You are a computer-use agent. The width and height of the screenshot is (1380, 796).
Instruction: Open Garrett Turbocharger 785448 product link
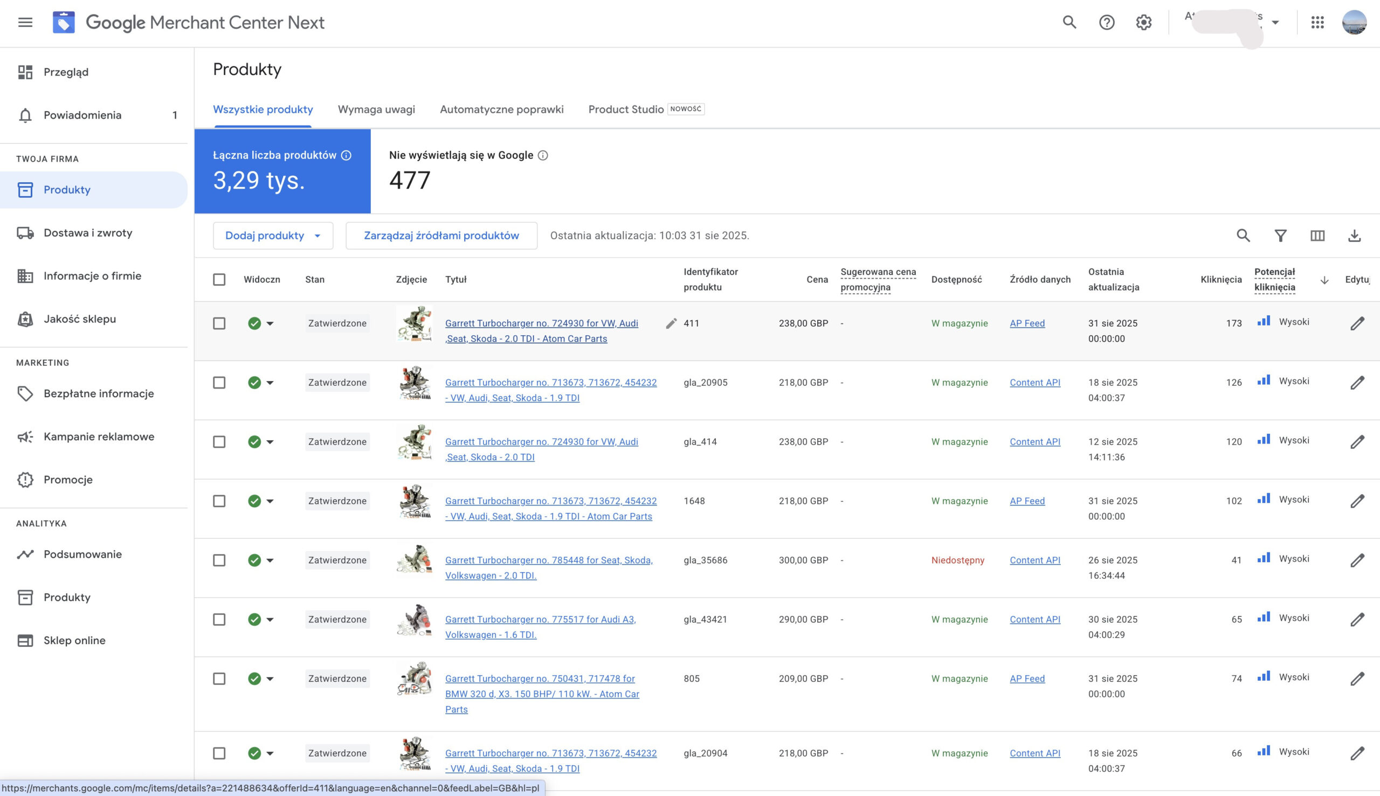pos(549,567)
